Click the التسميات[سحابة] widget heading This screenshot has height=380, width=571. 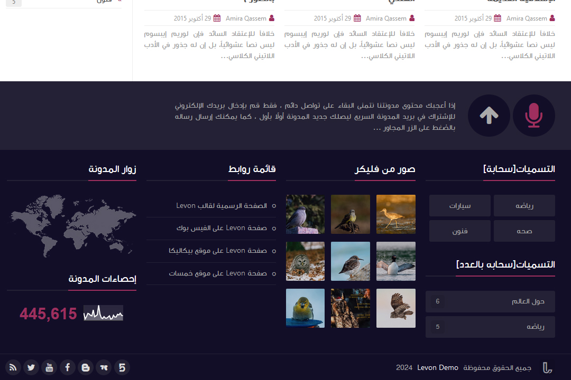pos(519,169)
